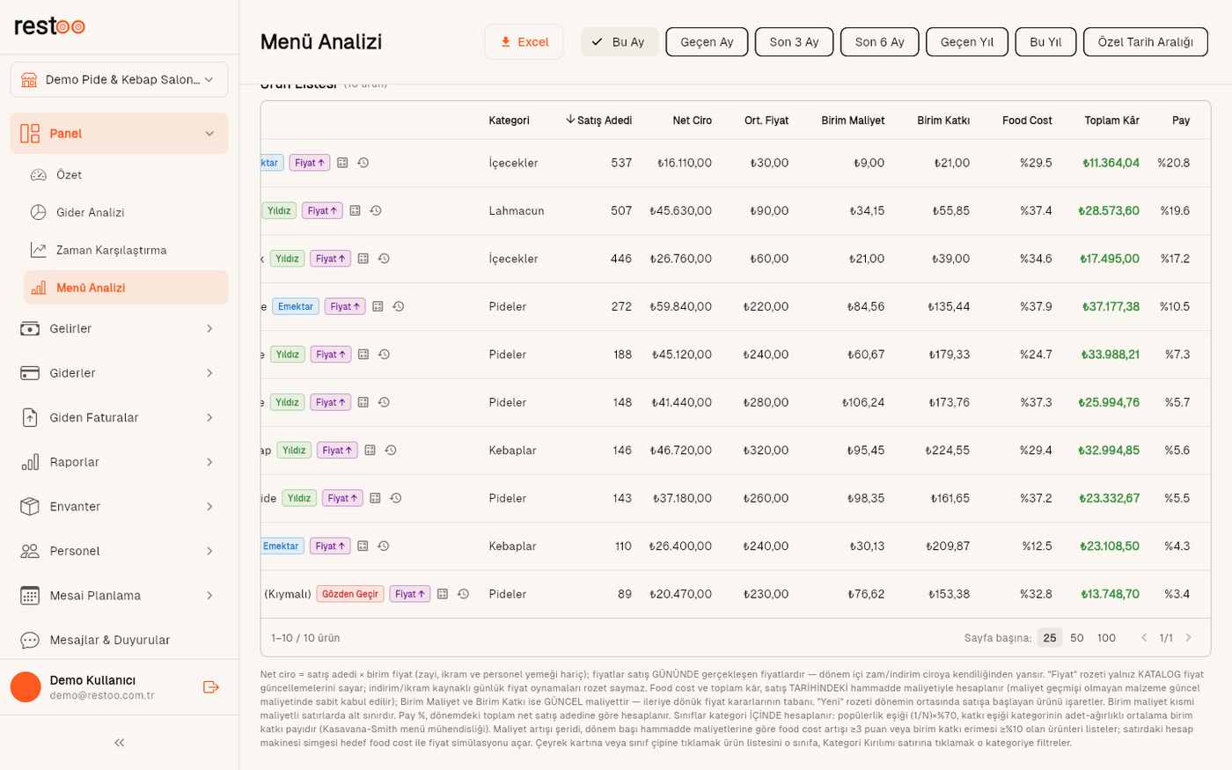Click the logout icon beside Demo Kullanıcı
Image resolution: width=1232 pixels, height=770 pixels.
[211, 687]
